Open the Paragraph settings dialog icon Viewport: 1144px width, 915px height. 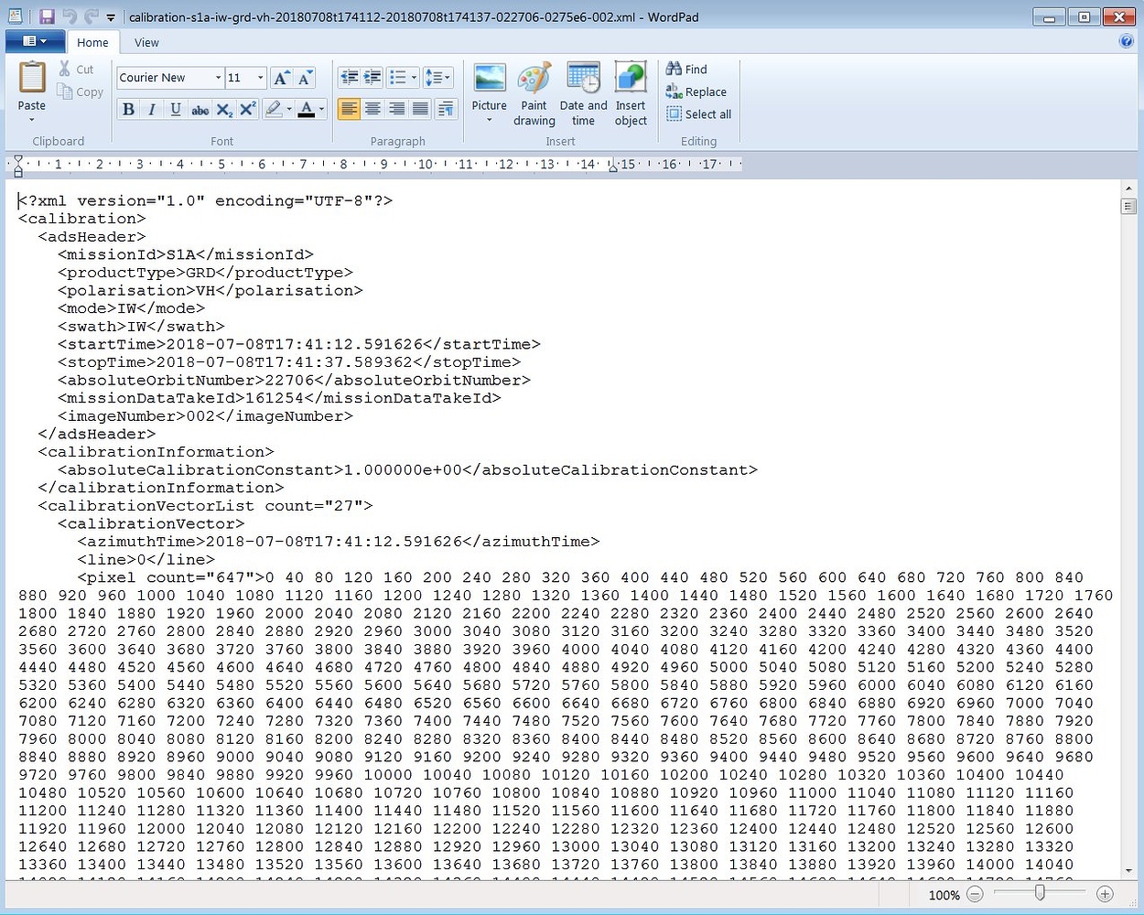pos(446,110)
